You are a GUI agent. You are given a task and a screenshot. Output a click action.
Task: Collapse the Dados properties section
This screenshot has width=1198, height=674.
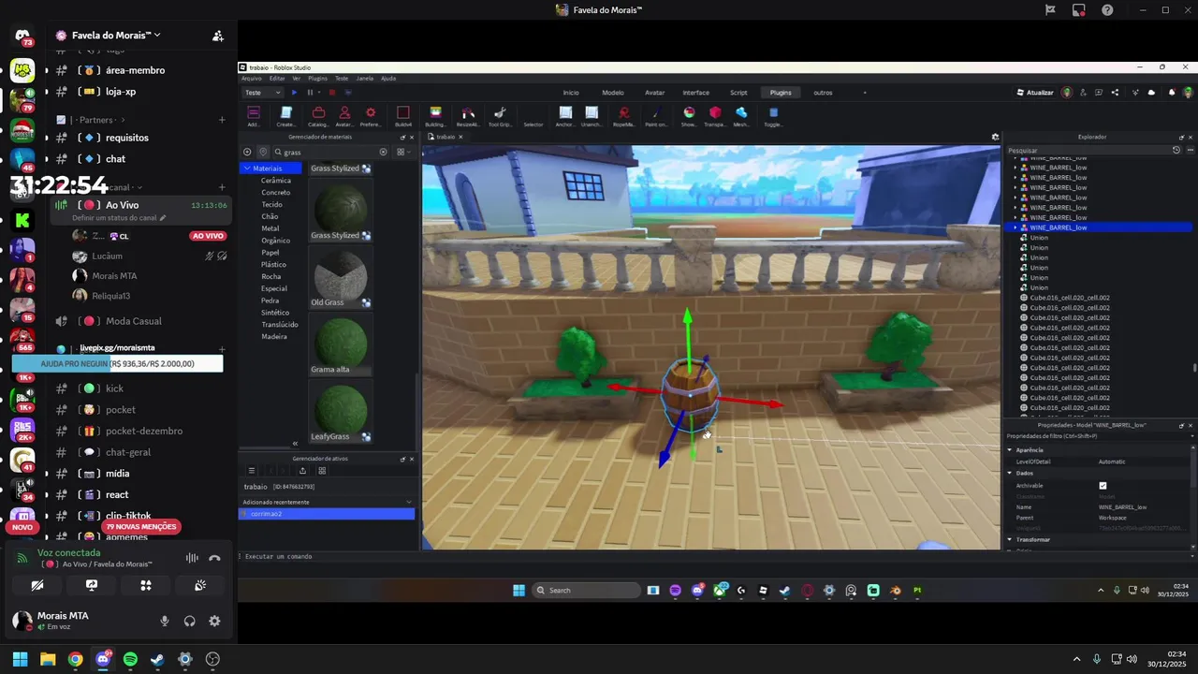1010,473
